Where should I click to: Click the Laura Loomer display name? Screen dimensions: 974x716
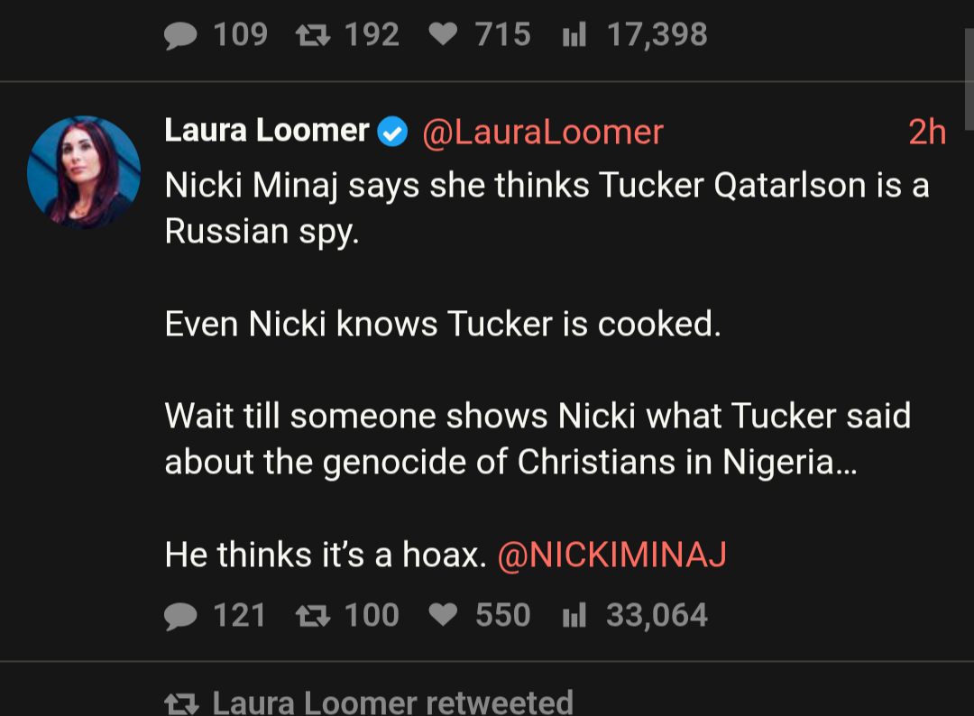click(x=267, y=132)
